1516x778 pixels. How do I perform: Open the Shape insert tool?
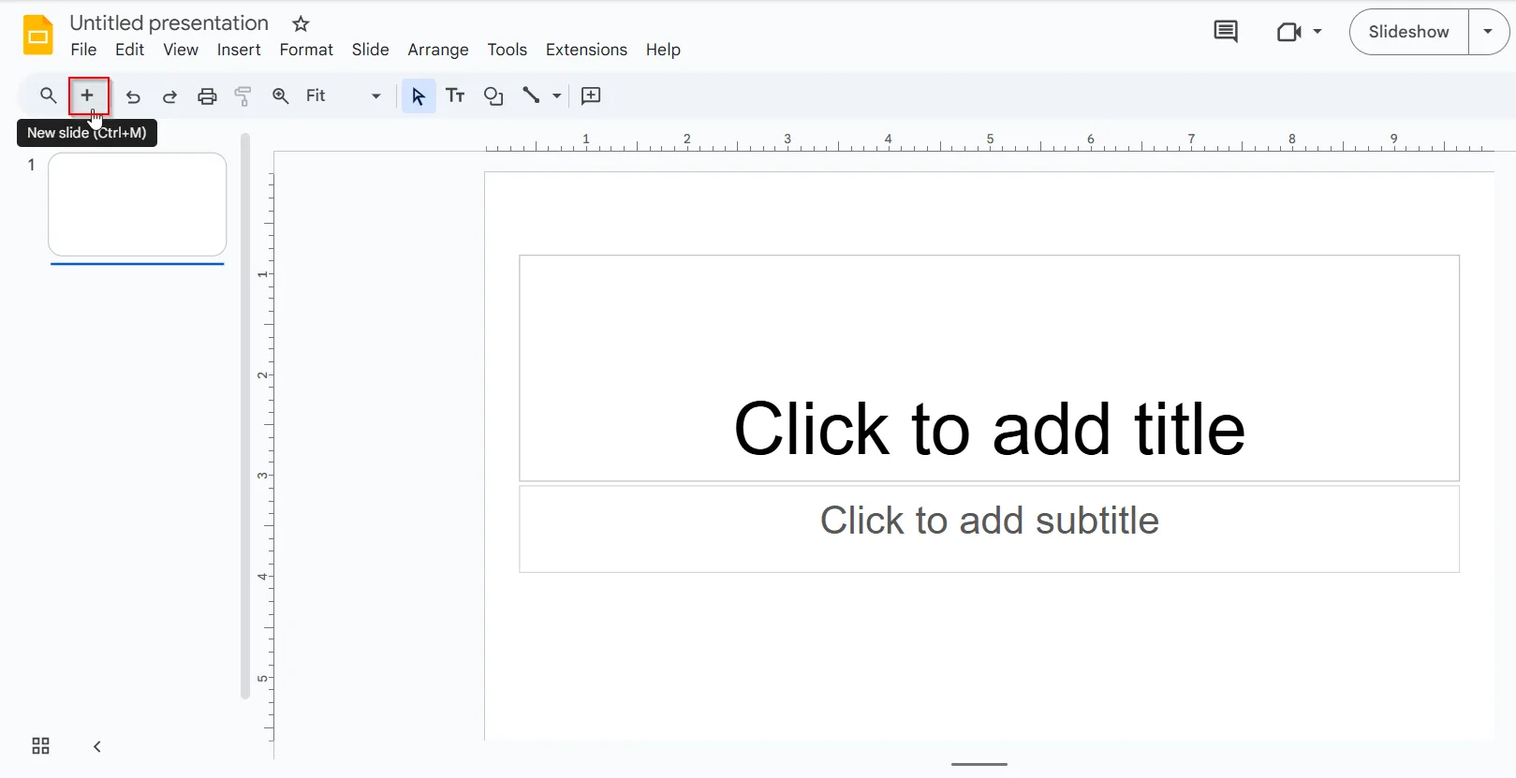tap(493, 95)
